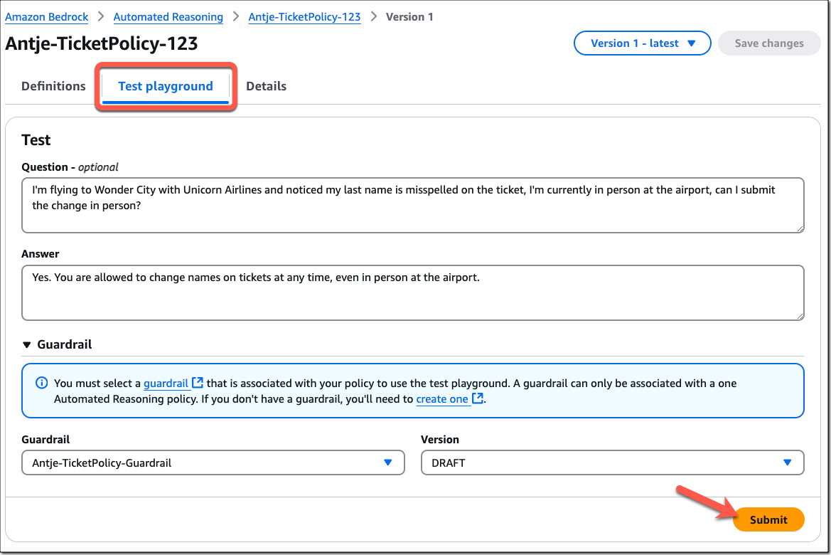Click the Question - optional label
The image size is (831, 555).
[x=70, y=167]
